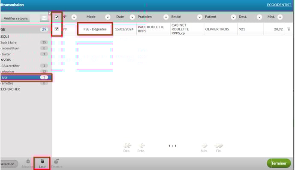Click the patient cell OLIVIER TROIS
This screenshot has height=170, width=295.
pos(221,29)
